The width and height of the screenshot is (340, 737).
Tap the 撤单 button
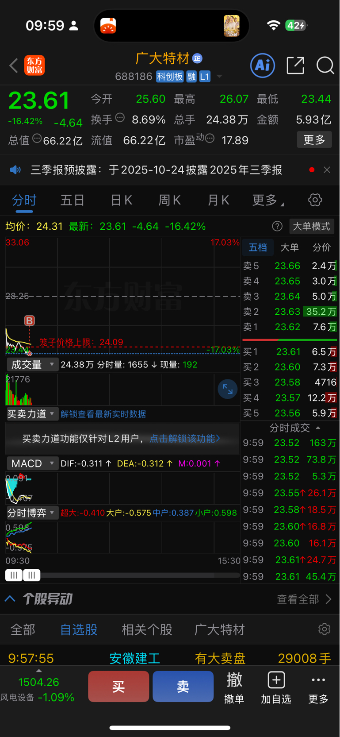point(234,687)
